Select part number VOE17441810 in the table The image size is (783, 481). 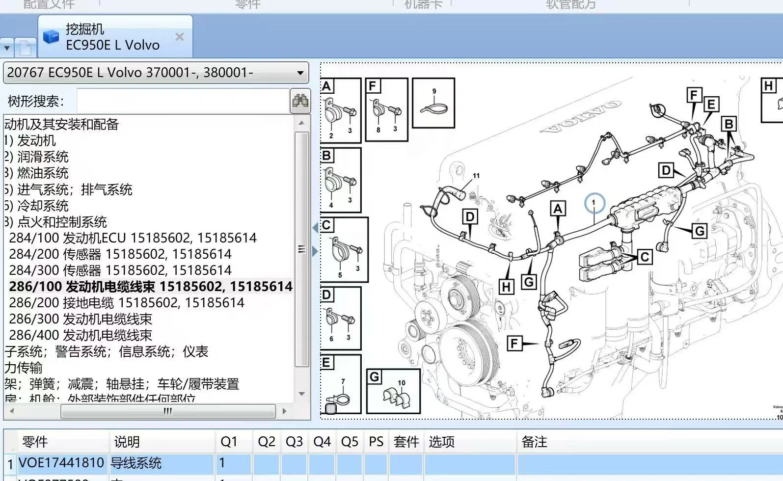(x=61, y=463)
